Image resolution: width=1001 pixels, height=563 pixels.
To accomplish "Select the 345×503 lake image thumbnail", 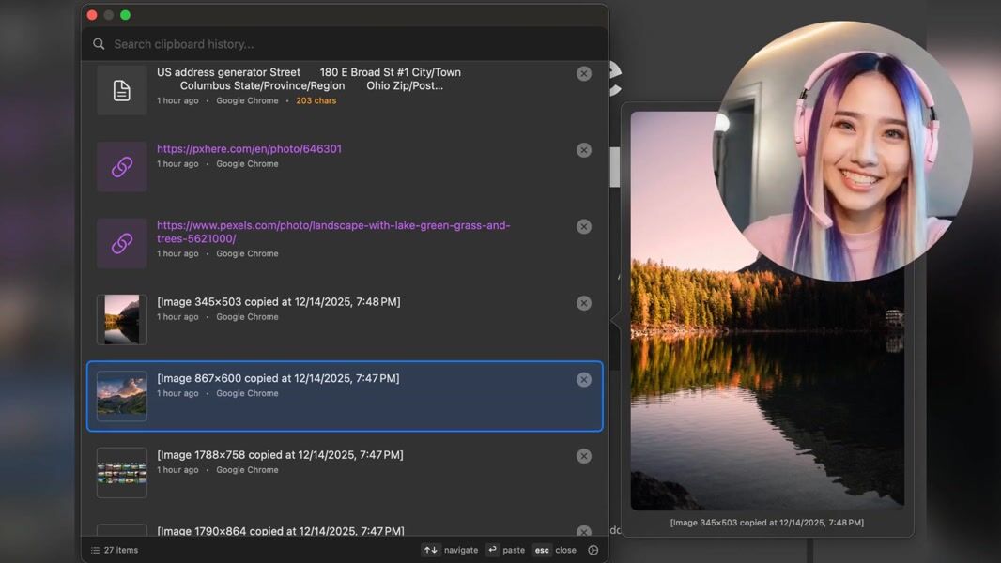I will [122, 319].
